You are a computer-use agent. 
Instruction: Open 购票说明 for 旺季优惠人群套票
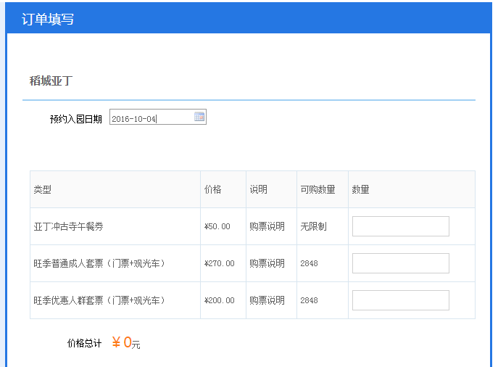point(267,300)
